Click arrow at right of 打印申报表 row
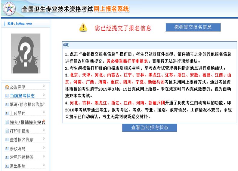This screenshot has width=238, height=171. tap(44, 130)
